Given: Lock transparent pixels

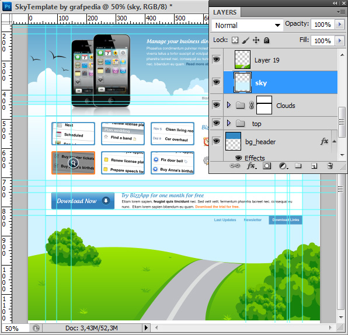Looking at the screenshot, I should (235, 40).
